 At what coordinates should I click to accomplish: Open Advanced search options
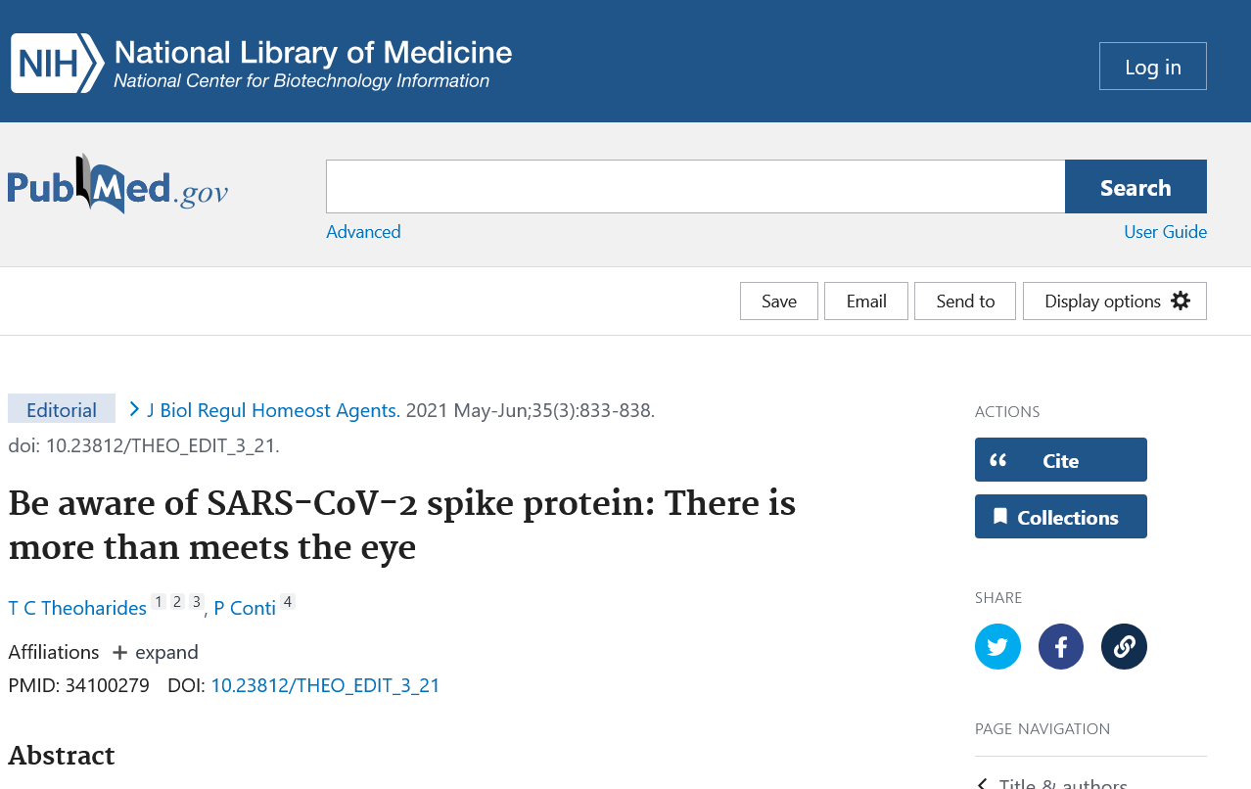click(363, 232)
